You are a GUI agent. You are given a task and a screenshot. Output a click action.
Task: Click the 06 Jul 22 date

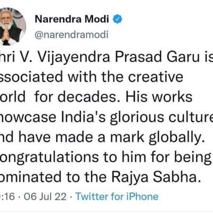tap(45, 196)
